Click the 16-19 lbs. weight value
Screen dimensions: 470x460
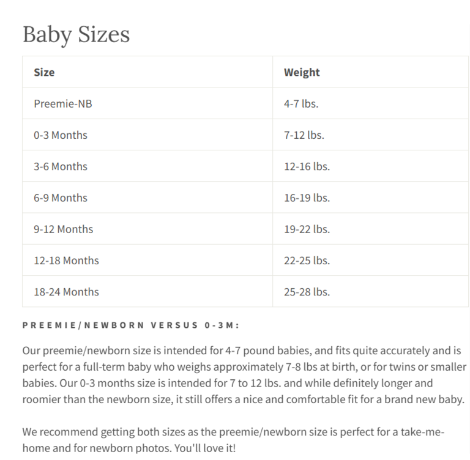[307, 198]
